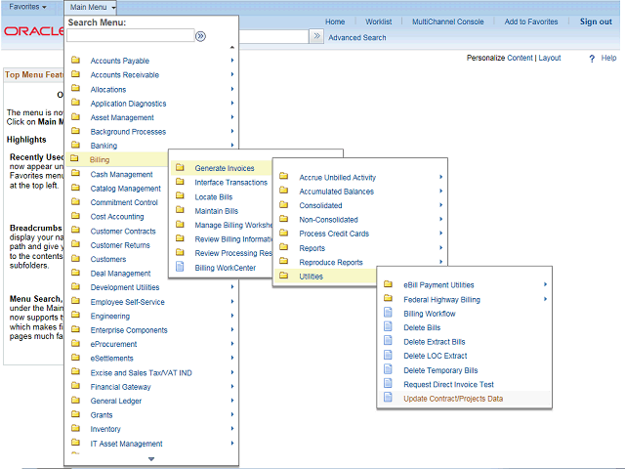The image size is (625, 469).
Task: Click the folder icon beside Accounts Payable
Action: point(75,61)
